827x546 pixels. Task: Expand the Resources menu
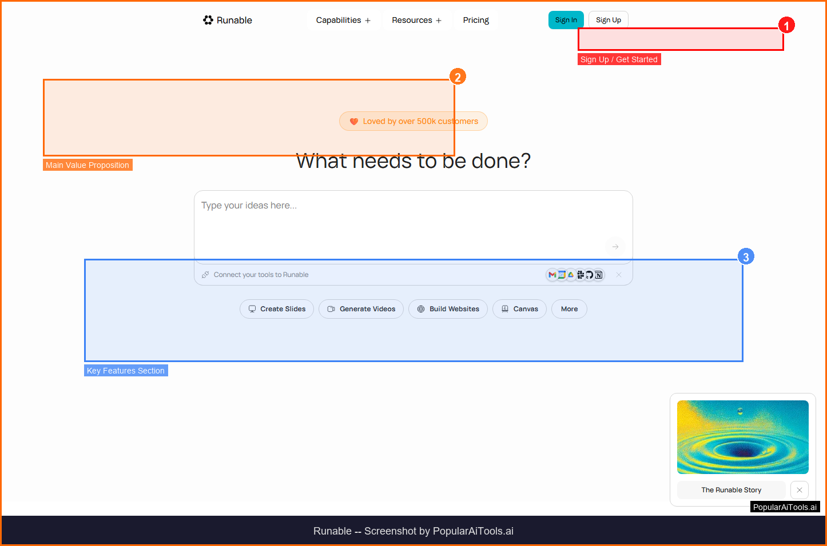point(416,20)
